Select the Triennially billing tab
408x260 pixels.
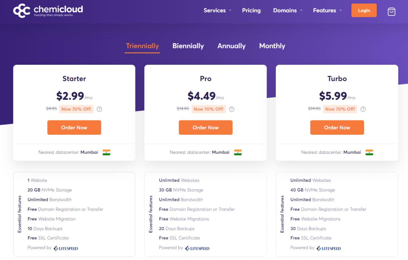click(142, 46)
